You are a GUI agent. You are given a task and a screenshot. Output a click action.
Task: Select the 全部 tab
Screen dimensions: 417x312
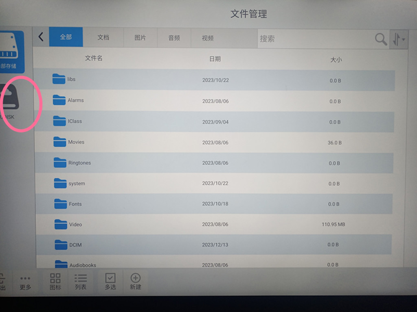(66, 37)
